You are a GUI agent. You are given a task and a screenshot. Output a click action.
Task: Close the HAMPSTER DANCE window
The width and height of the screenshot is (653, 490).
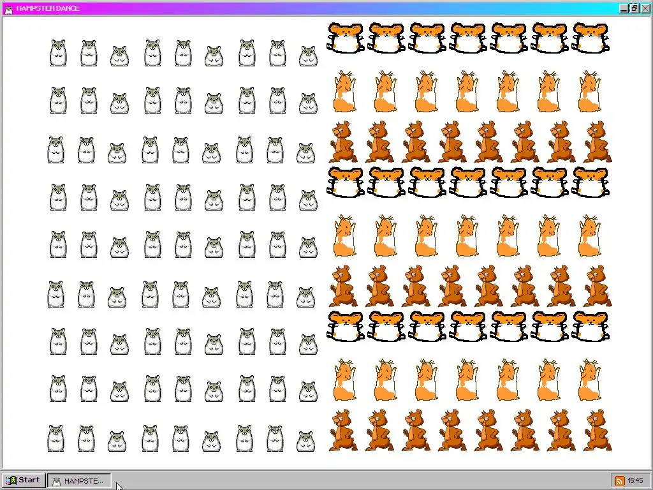click(645, 8)
